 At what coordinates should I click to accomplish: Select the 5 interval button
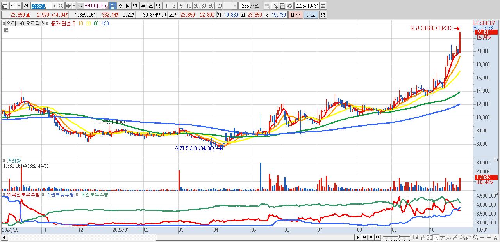pos(181,6)
